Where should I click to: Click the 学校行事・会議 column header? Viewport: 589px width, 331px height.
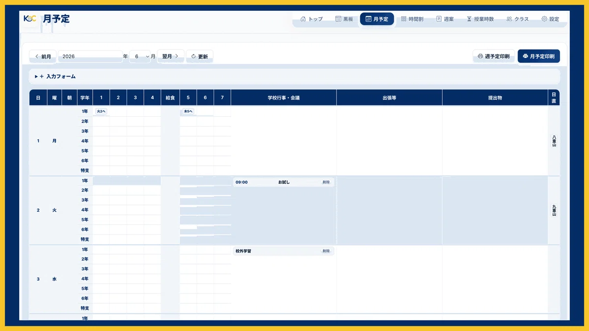284,98
